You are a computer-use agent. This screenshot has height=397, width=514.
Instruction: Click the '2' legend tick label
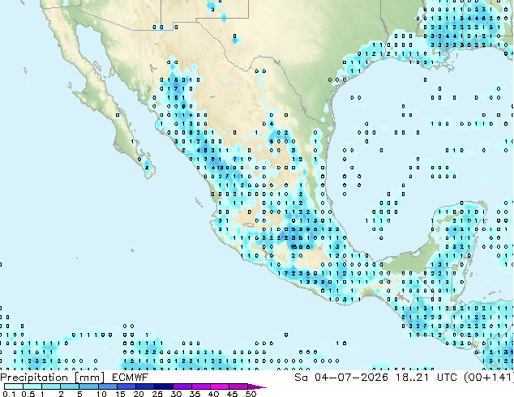coord(61,394)
